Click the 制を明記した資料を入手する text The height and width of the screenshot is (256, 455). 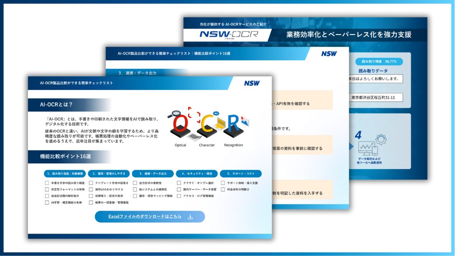pyautogui.click(x=297, y=193)
